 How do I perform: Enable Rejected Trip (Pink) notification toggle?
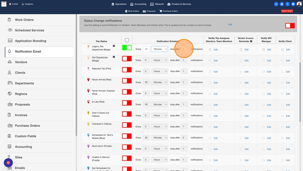tap(127, 70)
